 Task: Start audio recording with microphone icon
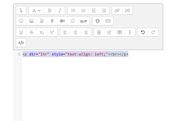coord(52,21)
